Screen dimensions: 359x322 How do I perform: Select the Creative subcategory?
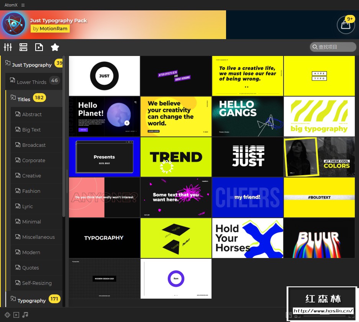37,176
